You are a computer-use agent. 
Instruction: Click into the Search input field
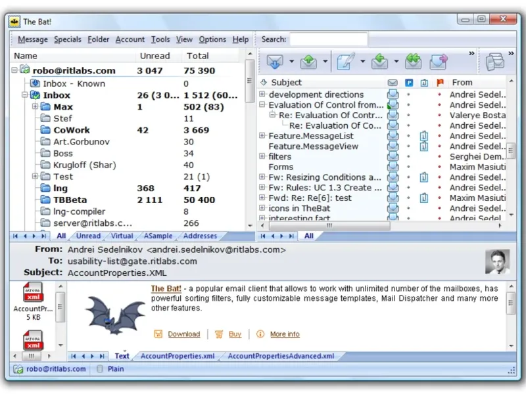click(x=329, y=39)
